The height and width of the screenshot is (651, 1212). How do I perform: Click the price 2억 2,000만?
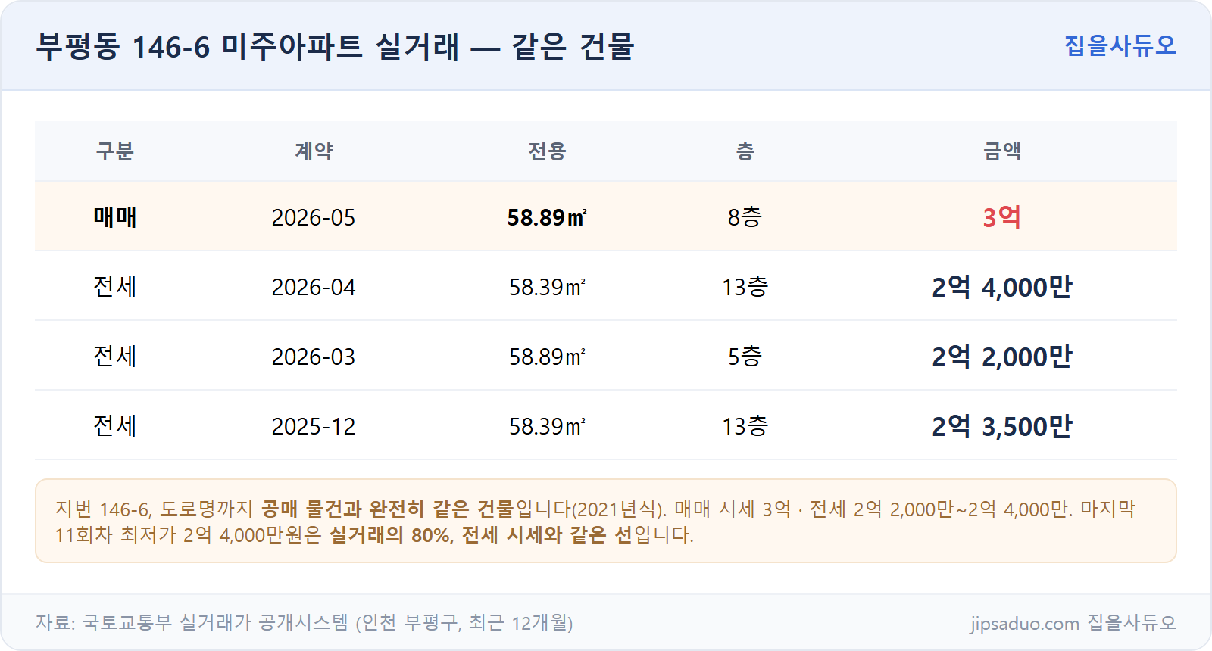coord(1001,357)
